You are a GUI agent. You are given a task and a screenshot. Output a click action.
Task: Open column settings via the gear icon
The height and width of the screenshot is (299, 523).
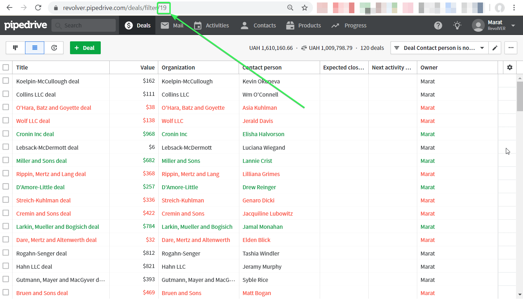tap(509, 67)
